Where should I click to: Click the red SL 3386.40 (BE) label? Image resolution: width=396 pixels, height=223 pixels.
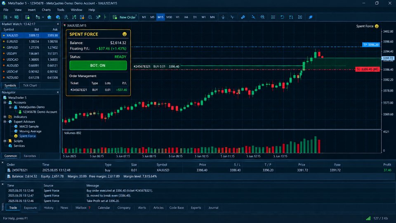coord(368,69)
